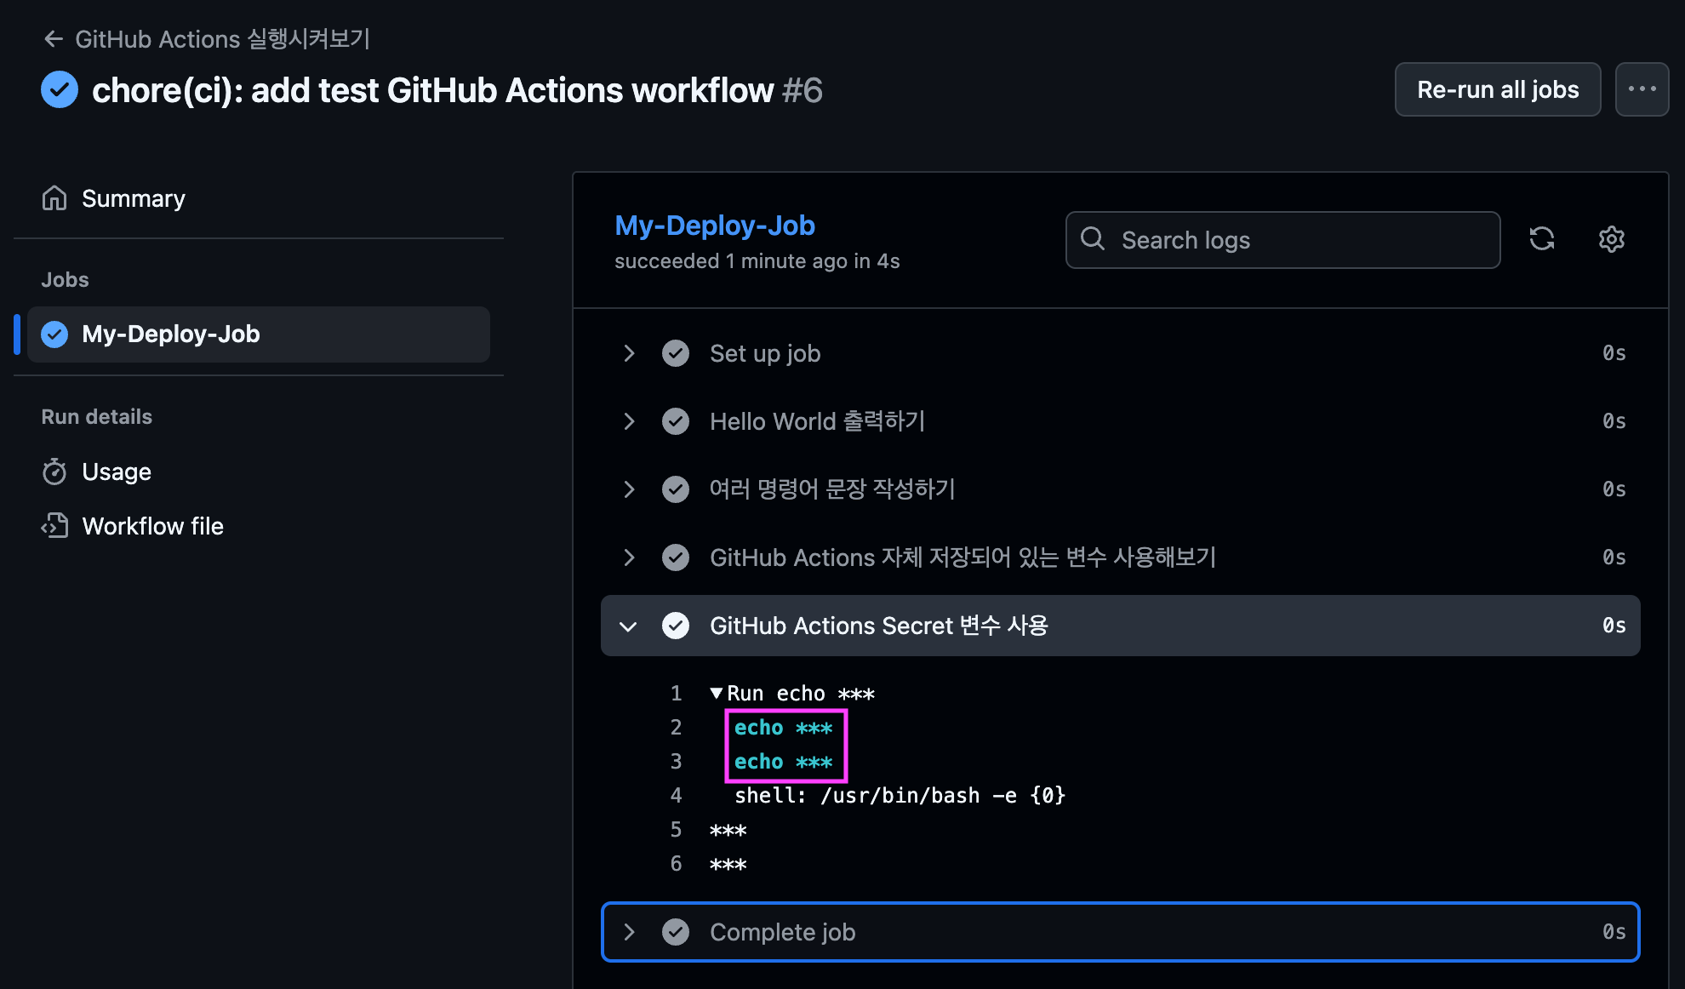Click the Set up job success checkmark
Image resolution: width=1685 pixels, height=989 pixels.
coord(676,353)
